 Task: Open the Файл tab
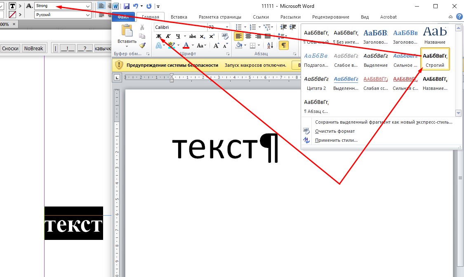(123, 17)
